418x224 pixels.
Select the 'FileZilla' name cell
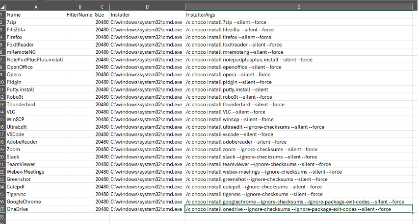click(x=36, y=29)
